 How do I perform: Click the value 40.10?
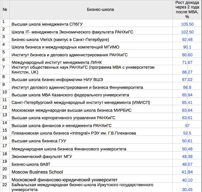tap(187, 180)
